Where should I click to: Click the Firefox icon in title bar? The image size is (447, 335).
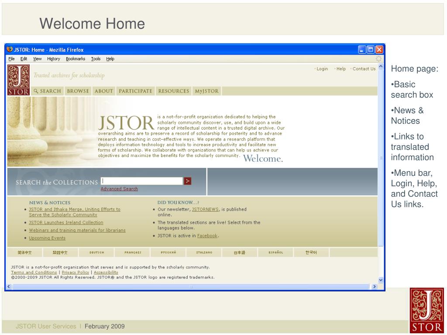(x=10, y=49)
